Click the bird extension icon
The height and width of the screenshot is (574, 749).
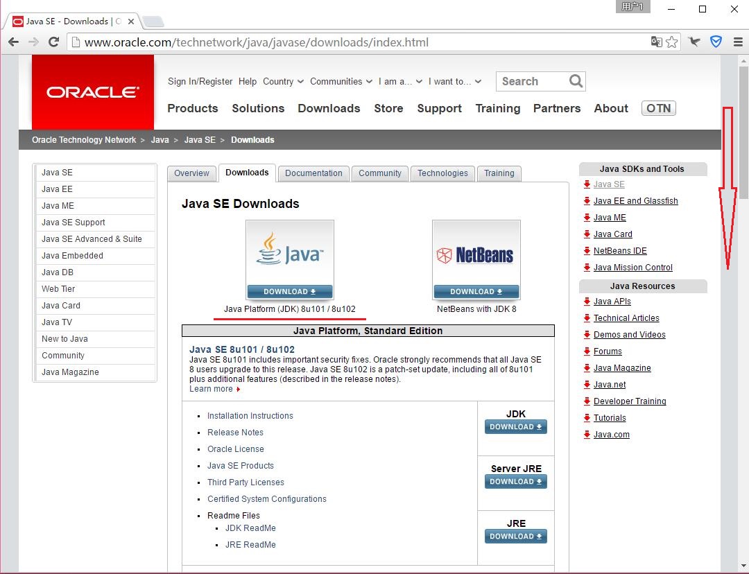(x=694, y=42)
